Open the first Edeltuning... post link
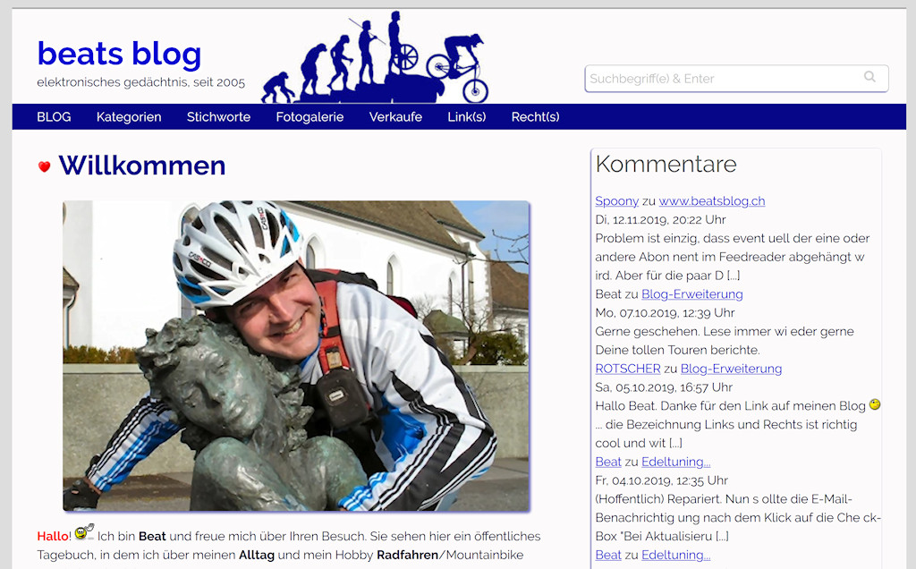The height and width of the screenshot is (569, 916). pos(676,462)
